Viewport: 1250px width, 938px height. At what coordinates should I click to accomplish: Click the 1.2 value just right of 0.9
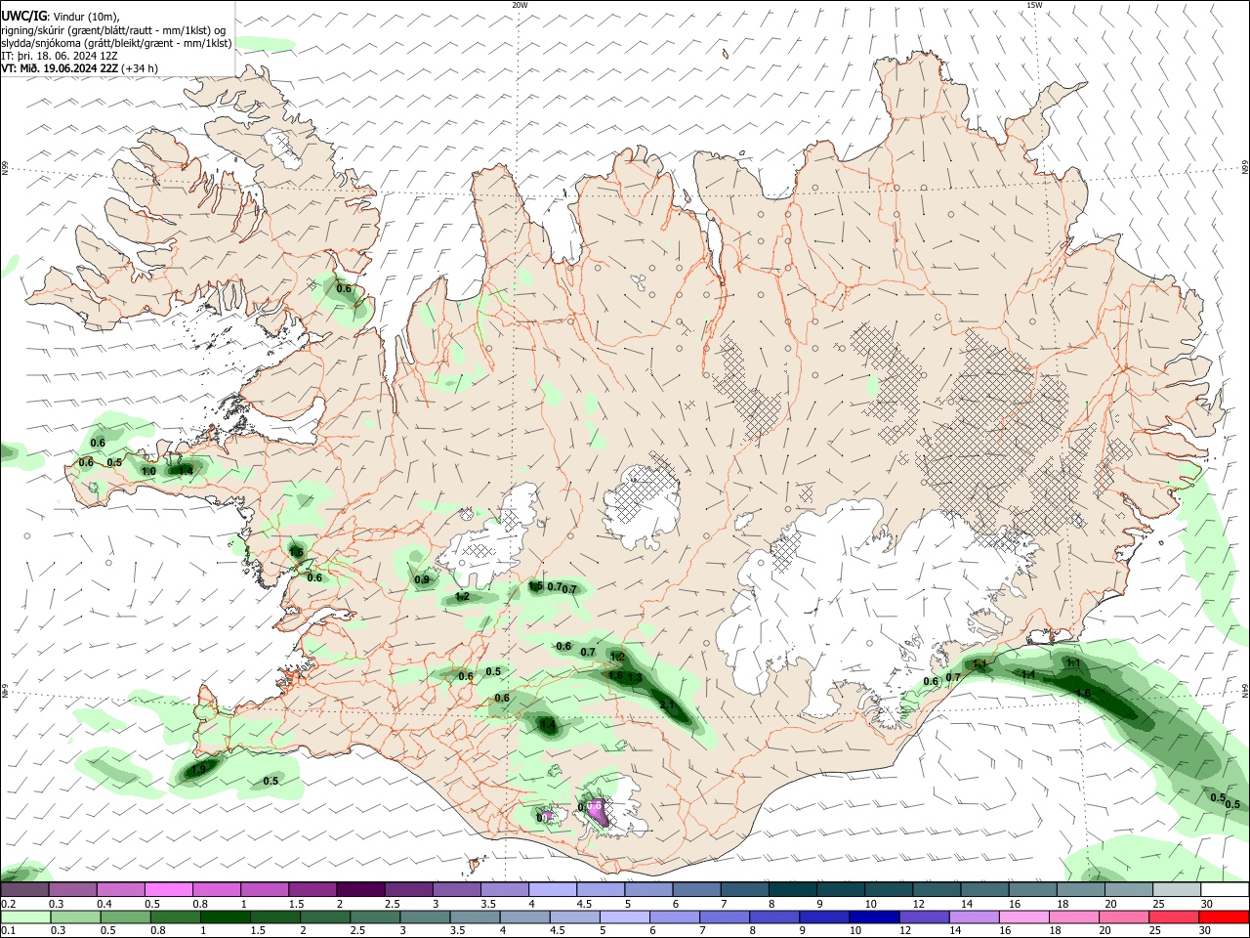[463, 596]
